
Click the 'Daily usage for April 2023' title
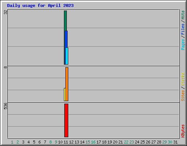(40, 5)
